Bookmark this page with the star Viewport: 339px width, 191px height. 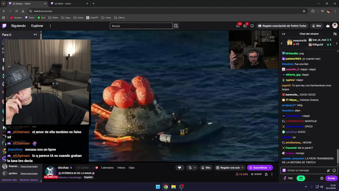[304, 11]
